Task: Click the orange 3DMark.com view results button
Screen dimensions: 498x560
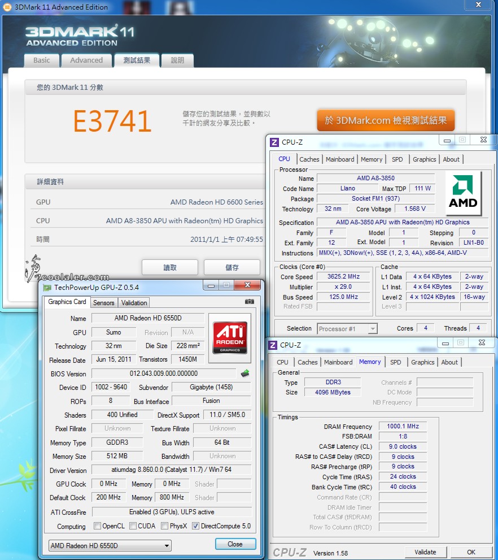Action: coord(386,120)
